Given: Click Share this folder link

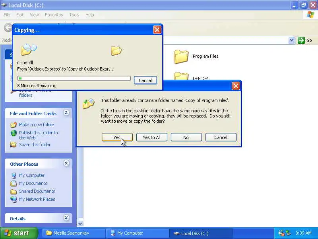Looking at the screenshot, I should 35,145.
